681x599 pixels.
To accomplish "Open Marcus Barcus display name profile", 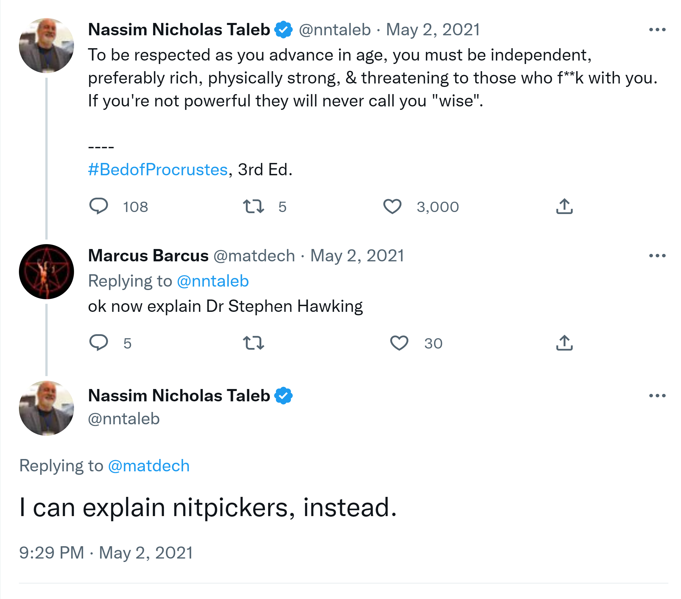I will 148,256.
